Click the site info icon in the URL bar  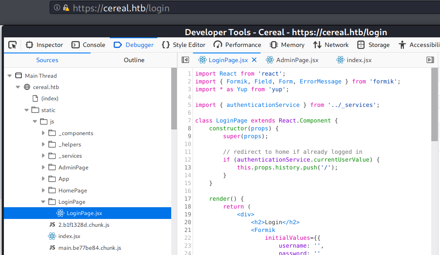click(x=57, y=8)
